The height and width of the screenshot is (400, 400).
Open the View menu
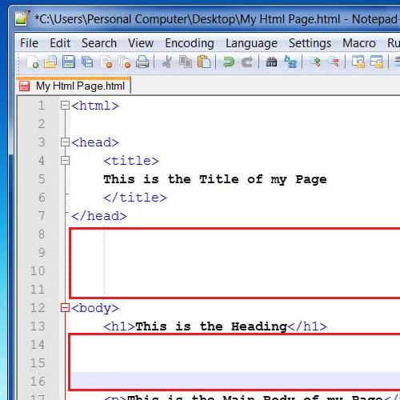(x=141, y=43)
